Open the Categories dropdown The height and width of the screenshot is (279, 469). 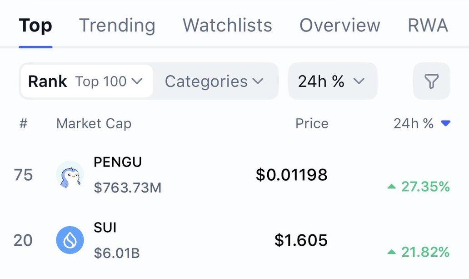point(214,81)
